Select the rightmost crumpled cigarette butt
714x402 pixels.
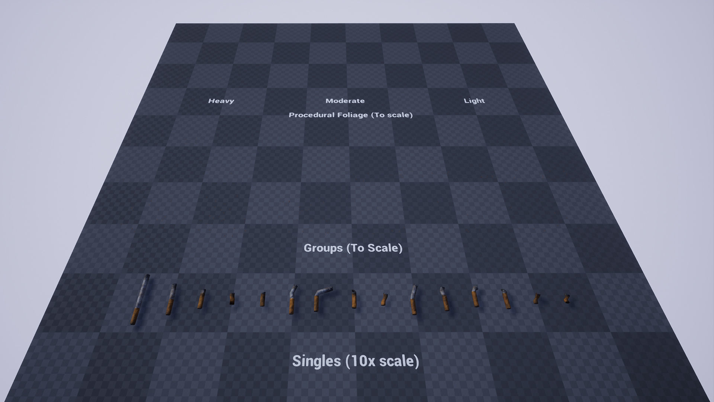[x=567, y=298]
